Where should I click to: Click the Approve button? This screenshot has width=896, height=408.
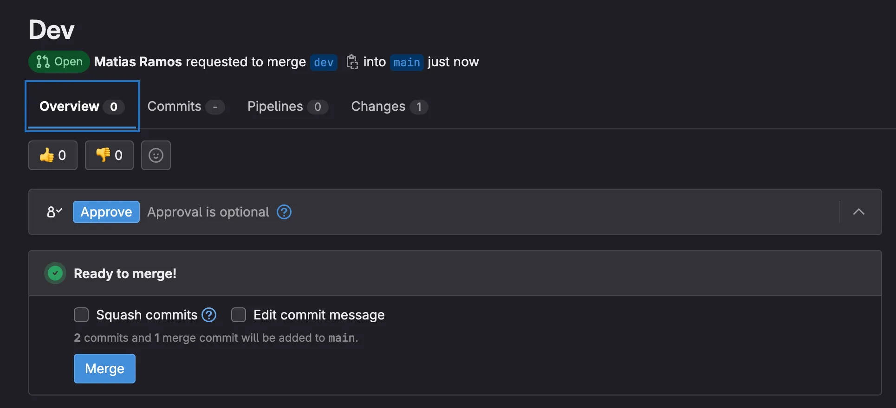tap(106, 212)
